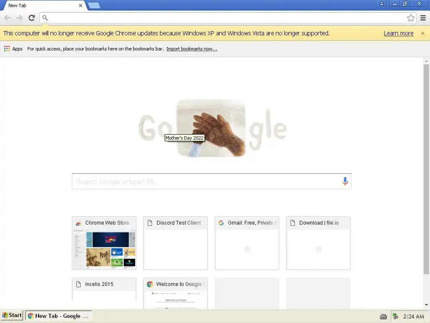Open Import bookmarks now link
Viewport: 430px width, 323px height.
point(191,49)
